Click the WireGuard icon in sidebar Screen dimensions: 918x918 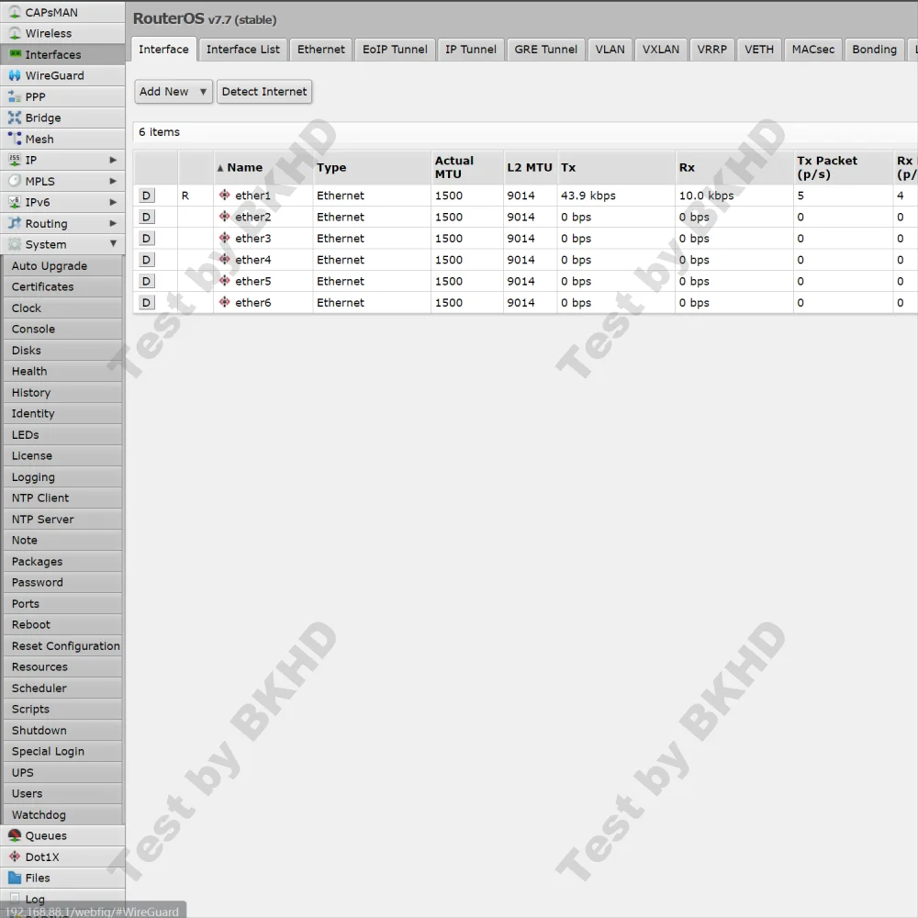click(15, 75)
